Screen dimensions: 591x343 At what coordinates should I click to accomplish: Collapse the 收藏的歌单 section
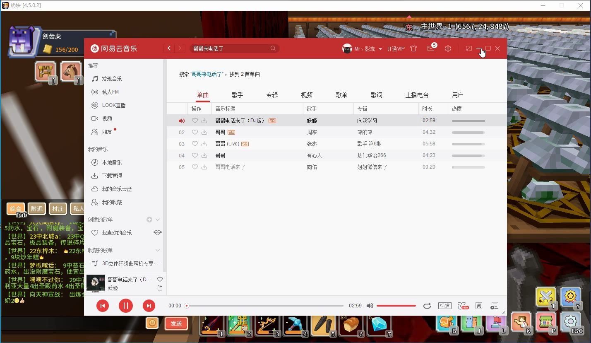click(x=157, y=250)
